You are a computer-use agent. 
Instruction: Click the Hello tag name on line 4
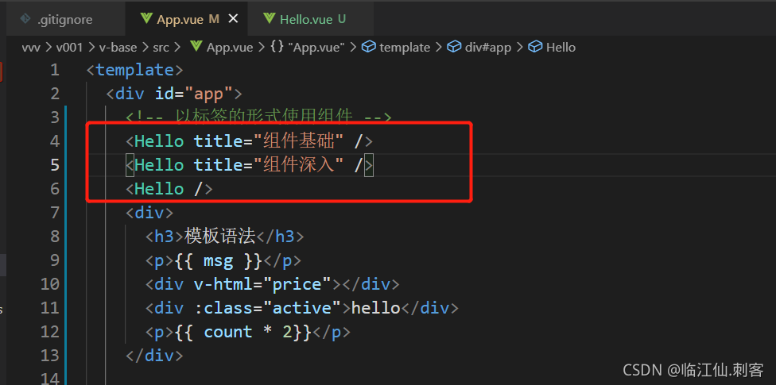click(x=159, y=141)
